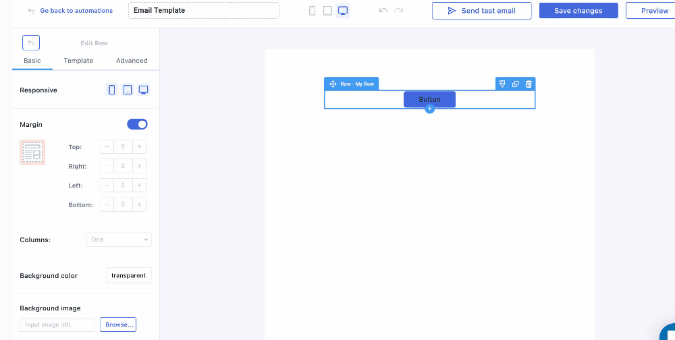675x340 pixels.
Task: Switch to the Basic tab
Action: [32, 61]
